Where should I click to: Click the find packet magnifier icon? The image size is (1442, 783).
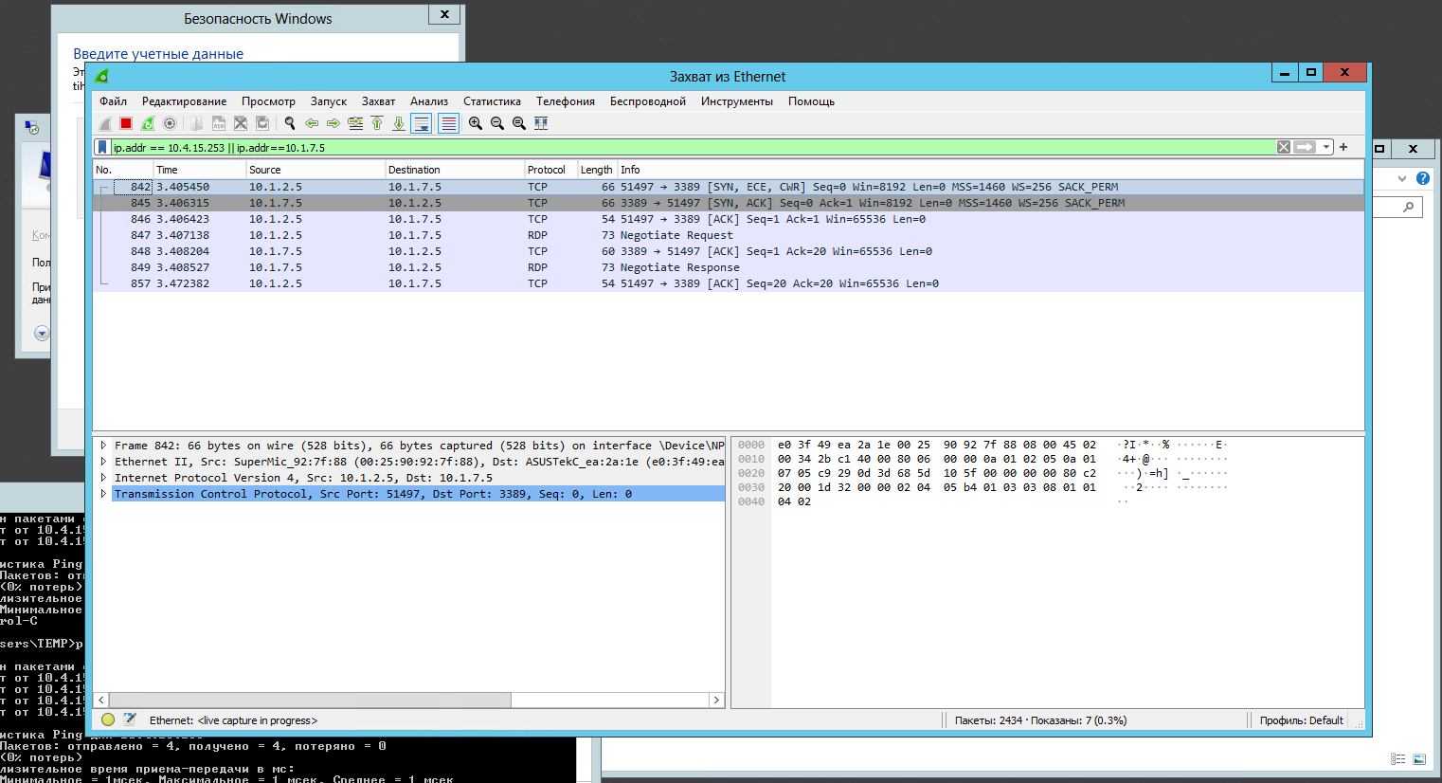pyautogui.click(x=290, y=123)
